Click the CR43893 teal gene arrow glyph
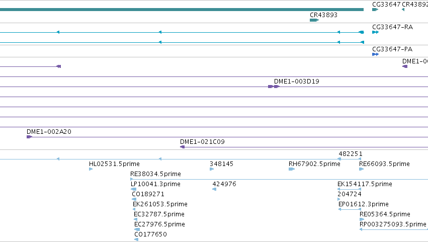The width and height of the screenshot is (428, 242). click(314, 20)
